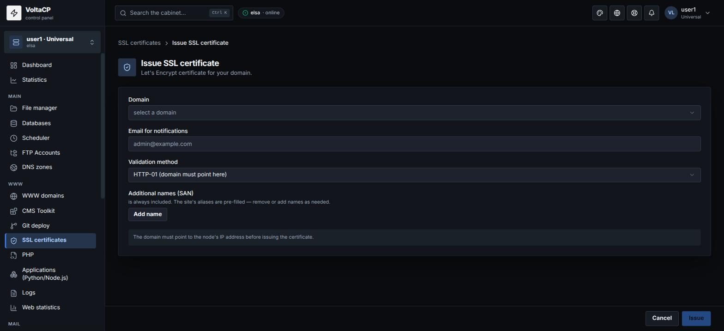This screenshot has width=724, height=331.
Task: Click the Issue button
Action: pyautogui.click(x=696, y=318)
